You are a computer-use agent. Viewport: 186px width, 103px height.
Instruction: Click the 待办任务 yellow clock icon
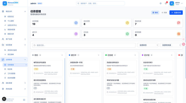click(127, 23)
